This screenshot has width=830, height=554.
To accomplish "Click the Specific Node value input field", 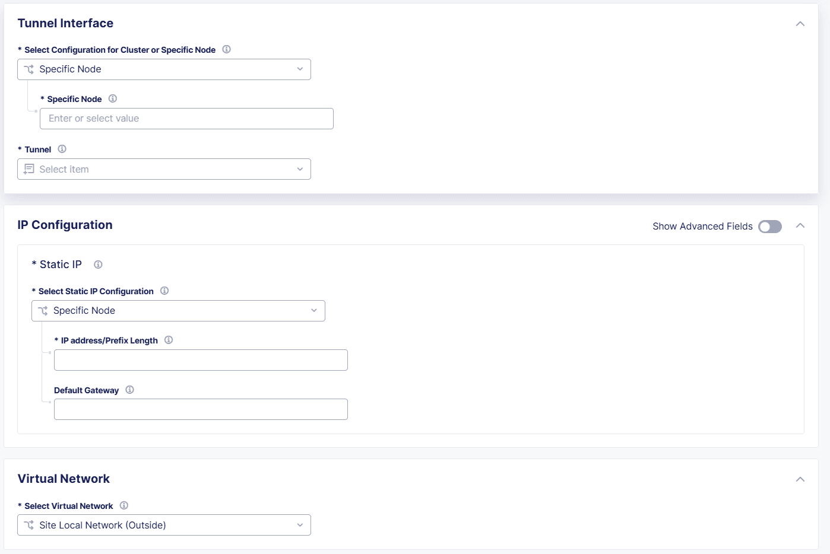I will tap(186, 118).
